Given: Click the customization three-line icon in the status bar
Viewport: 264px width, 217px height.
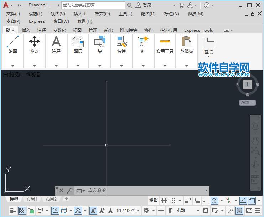Looking at the screenshot, I should click(x=258, y=211).
